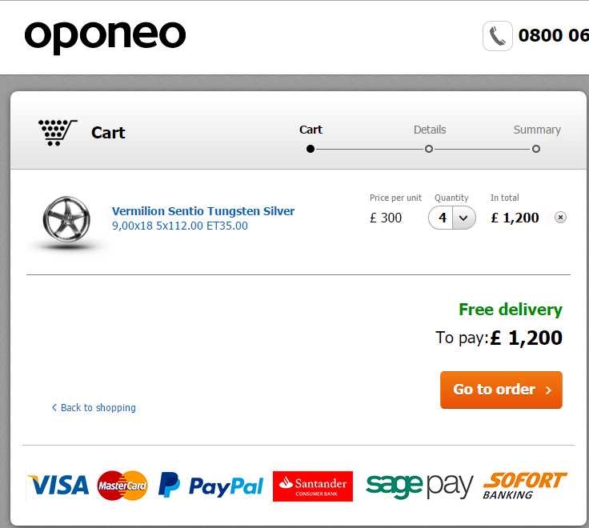The image size is (589, 528).
Task: Click the MasterCard logo
Action: (122, 485)
